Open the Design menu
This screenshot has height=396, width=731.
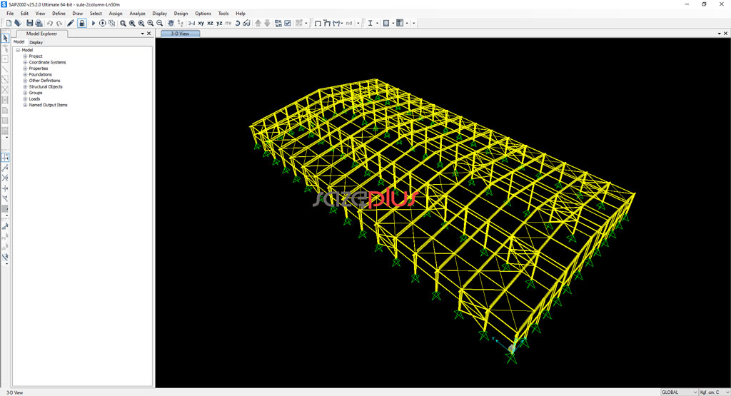click(181, 14)
